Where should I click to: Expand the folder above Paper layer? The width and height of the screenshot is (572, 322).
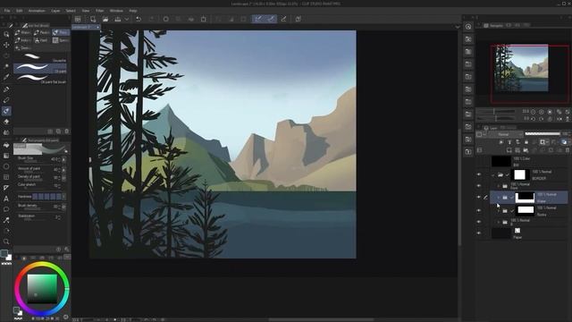click(x=499, y=222)
